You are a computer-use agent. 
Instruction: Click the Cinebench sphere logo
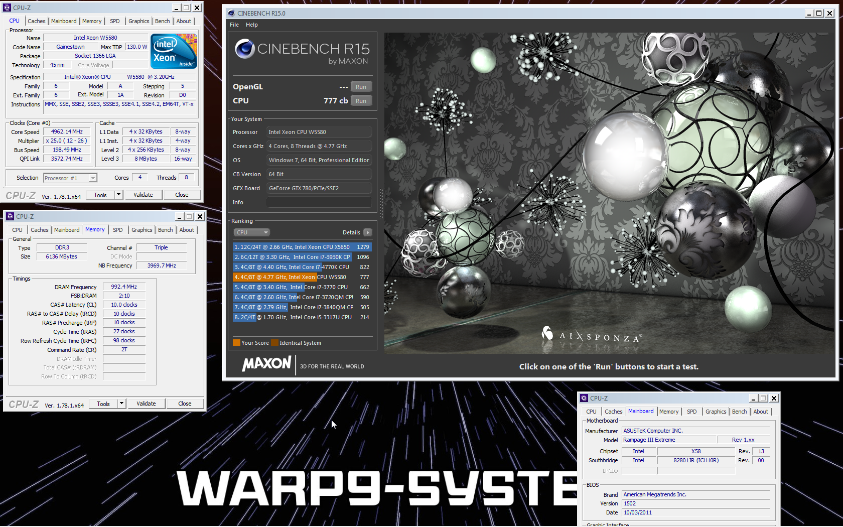pos(245,49)
